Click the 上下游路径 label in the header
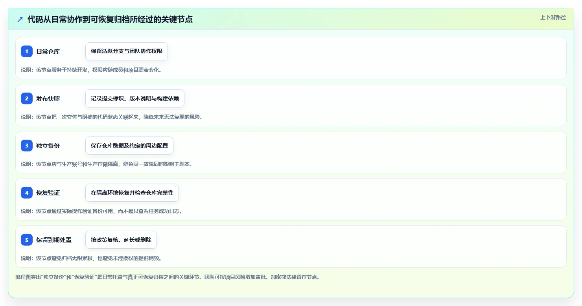 tap(553, 17)
